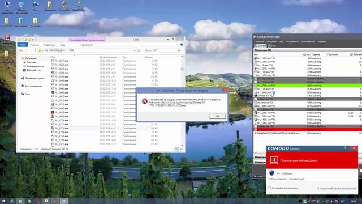Open Справка menu in KillSwitch
362x204 pixels.
[x=321, y=42]
